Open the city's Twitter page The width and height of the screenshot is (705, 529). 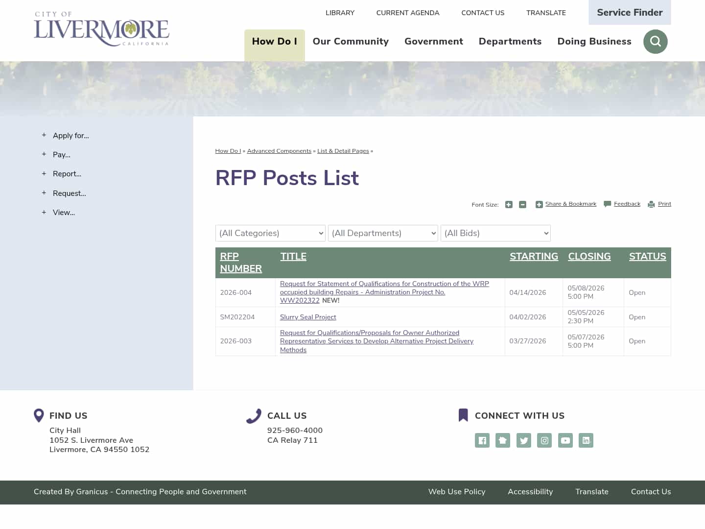pyautogui.click(x=523, y=440)
